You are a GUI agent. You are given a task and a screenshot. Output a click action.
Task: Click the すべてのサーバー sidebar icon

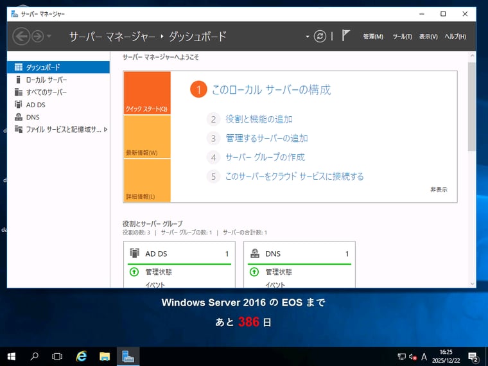(x=19, y=92)
